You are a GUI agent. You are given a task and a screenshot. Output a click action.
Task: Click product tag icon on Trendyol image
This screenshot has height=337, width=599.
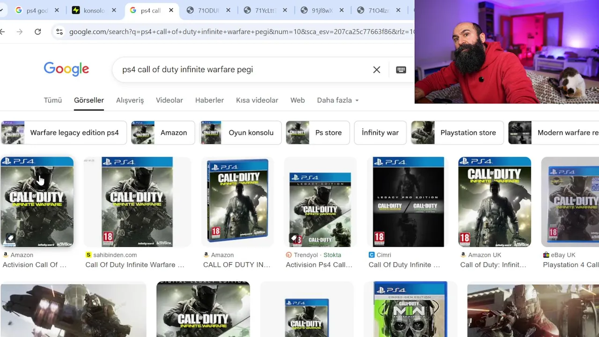coord(293,238)
